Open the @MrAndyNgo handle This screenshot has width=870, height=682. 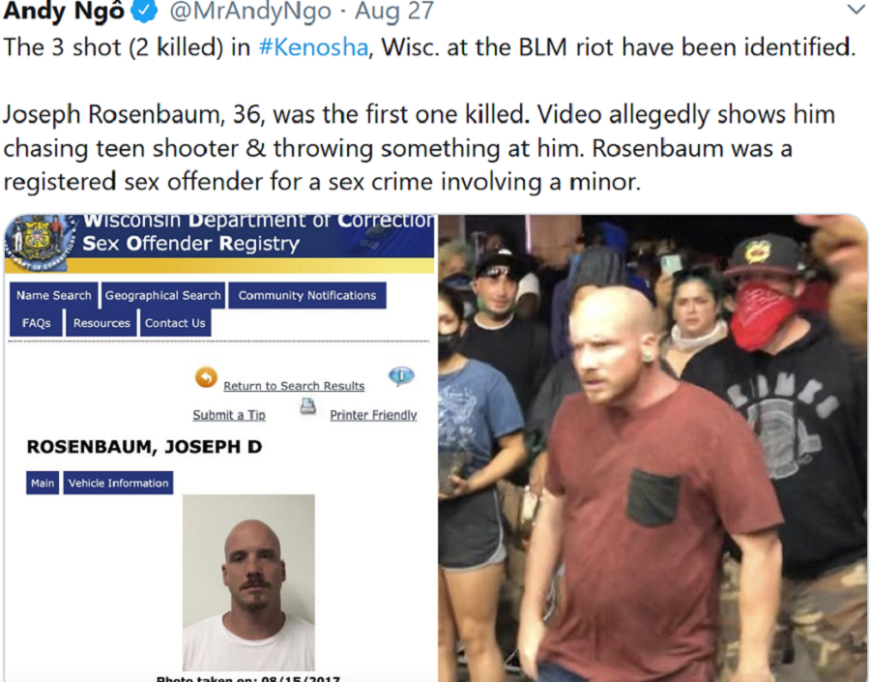pyautogui.click(x=250, y=11)
